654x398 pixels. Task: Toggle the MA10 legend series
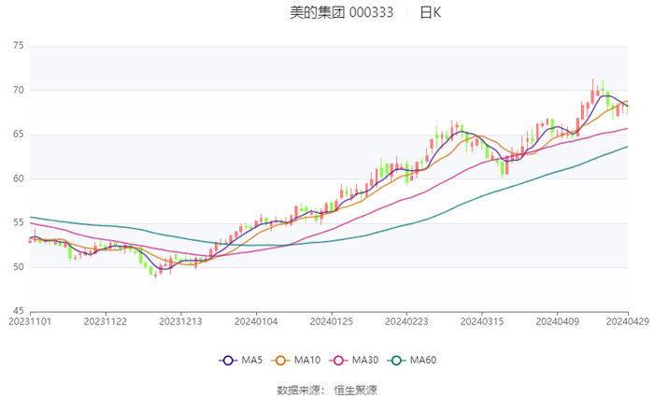click(296, 360)
